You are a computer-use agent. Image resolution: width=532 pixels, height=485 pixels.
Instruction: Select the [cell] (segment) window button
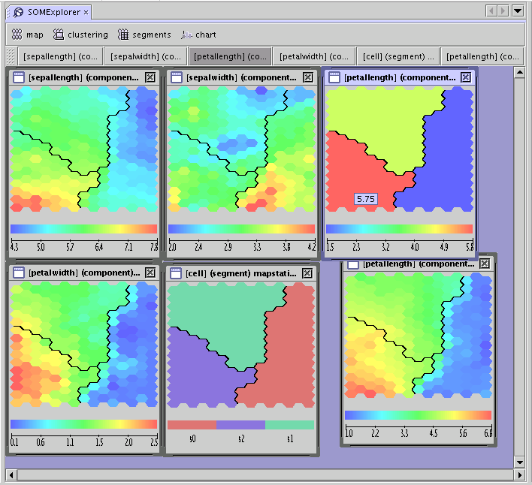(398, 56)
